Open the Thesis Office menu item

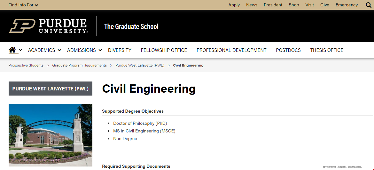pos(327,50)
